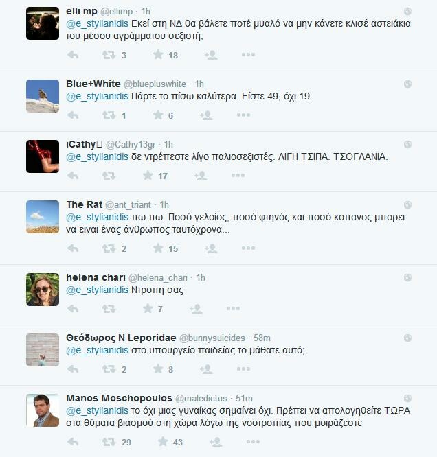Reply to Θεόδωρος N Leporidae's tweet
Image resolution: width=437 pixels, height=457 pixels.
click(x=73, y=369)
